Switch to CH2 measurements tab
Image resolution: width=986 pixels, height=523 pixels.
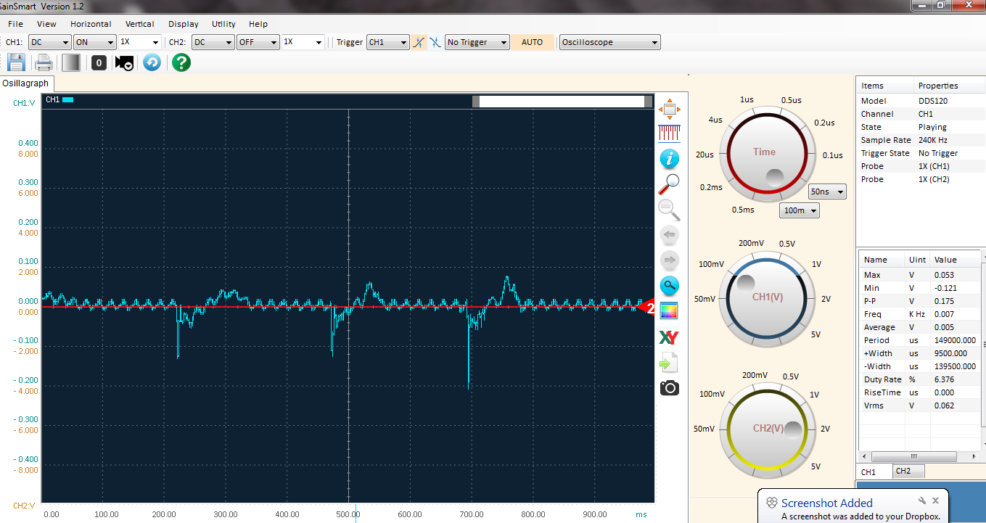point(908,471)
